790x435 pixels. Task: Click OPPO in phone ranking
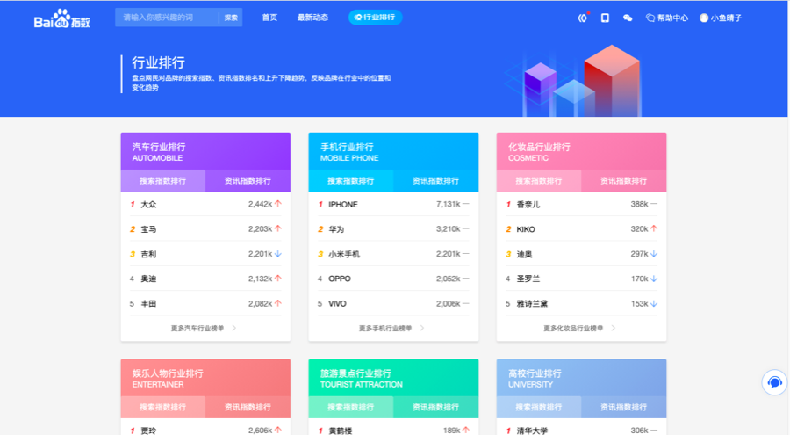point(340,279)
